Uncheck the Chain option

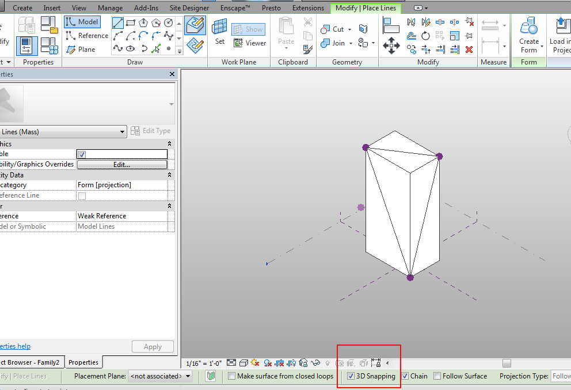point(405,376)
